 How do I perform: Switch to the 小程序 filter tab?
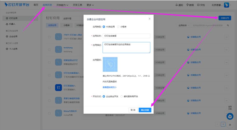tap(66, 25)
